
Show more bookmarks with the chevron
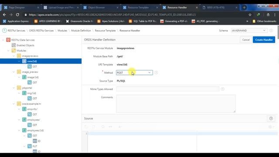(x=247, y=21)
